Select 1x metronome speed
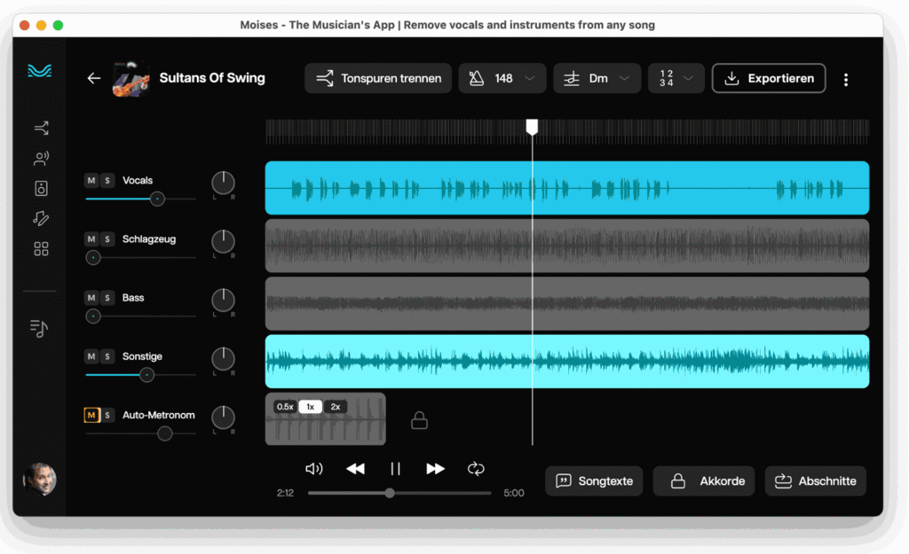The image size is (909, 554). [x=310, y=407]
